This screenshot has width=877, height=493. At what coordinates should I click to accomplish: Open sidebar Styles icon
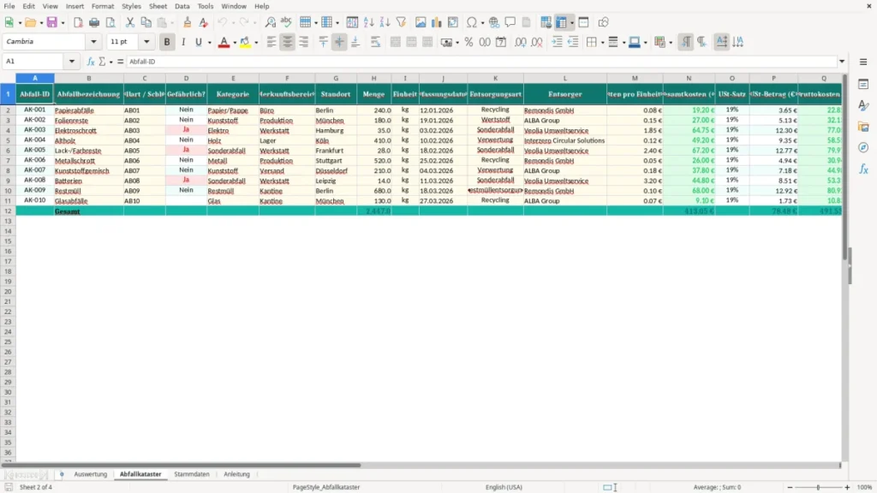coord(863,105)
